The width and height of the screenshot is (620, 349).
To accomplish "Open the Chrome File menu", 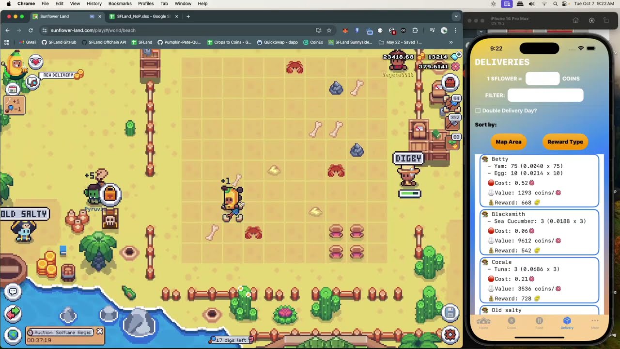I will [x=45, y=3].
